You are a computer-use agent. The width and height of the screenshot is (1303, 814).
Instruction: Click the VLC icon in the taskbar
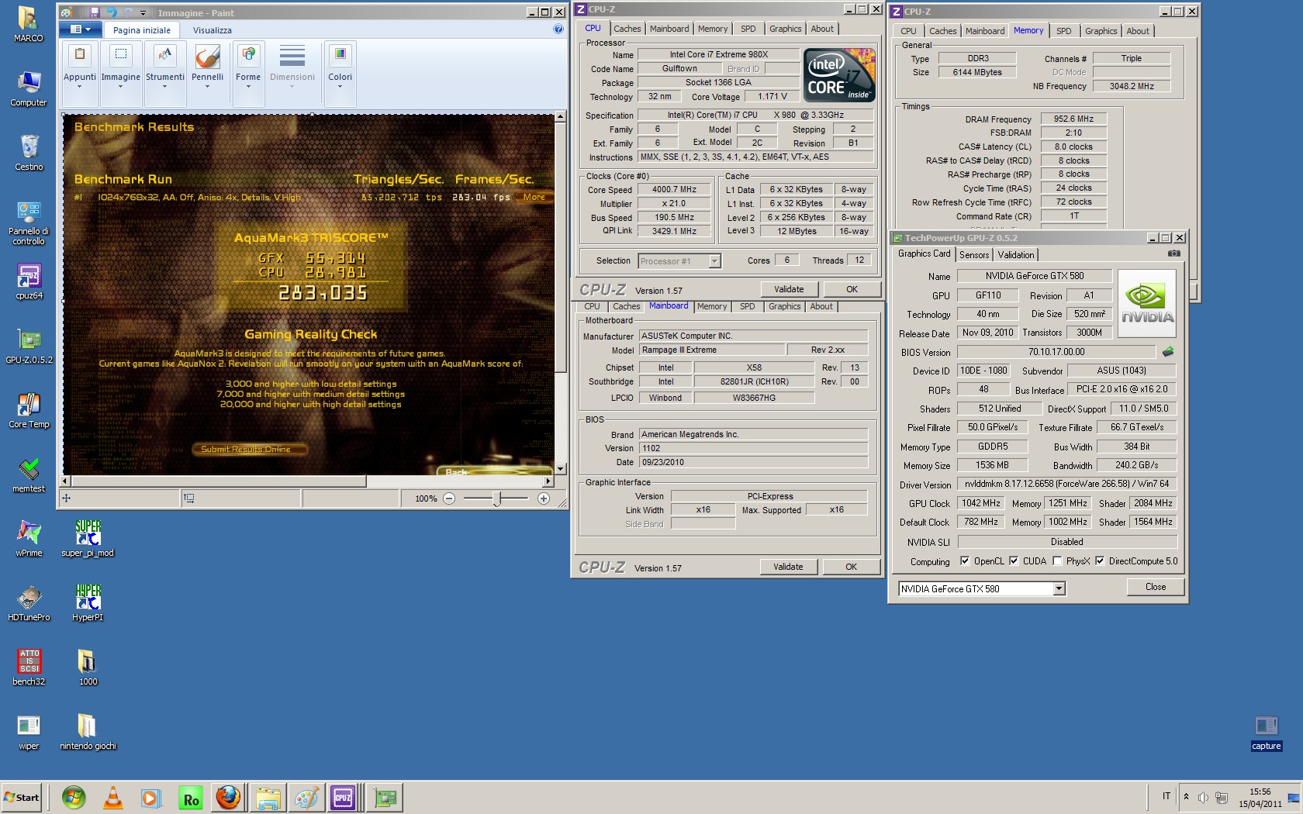click(113, 798)
